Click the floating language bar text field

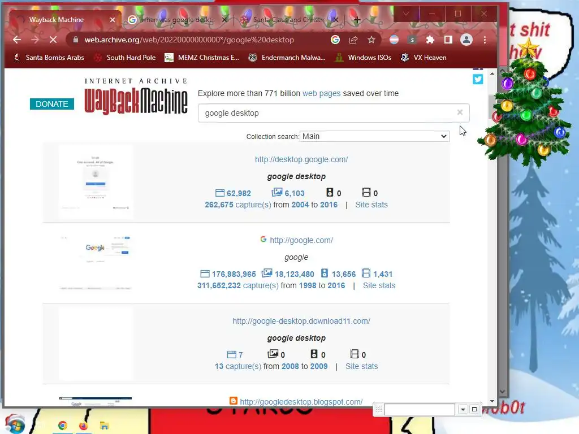tap(420, 409)
